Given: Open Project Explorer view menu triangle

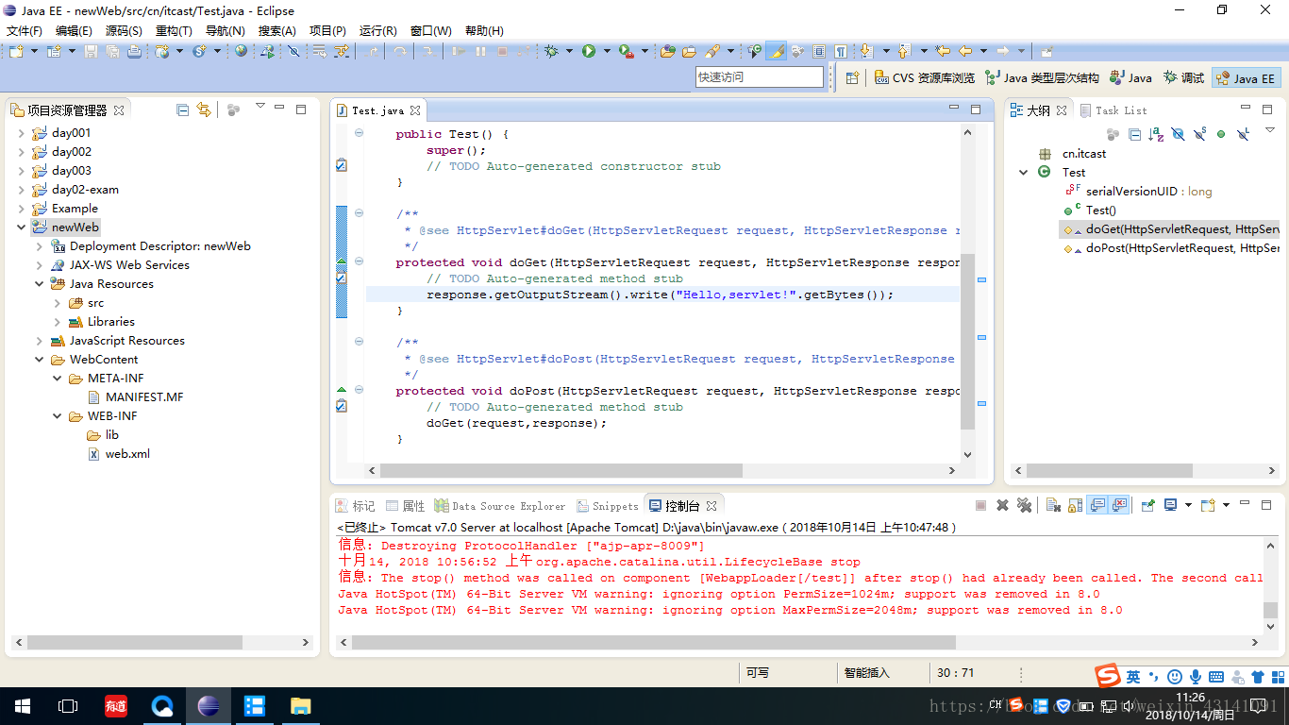Looking at the screenshot, I should 260,106.
